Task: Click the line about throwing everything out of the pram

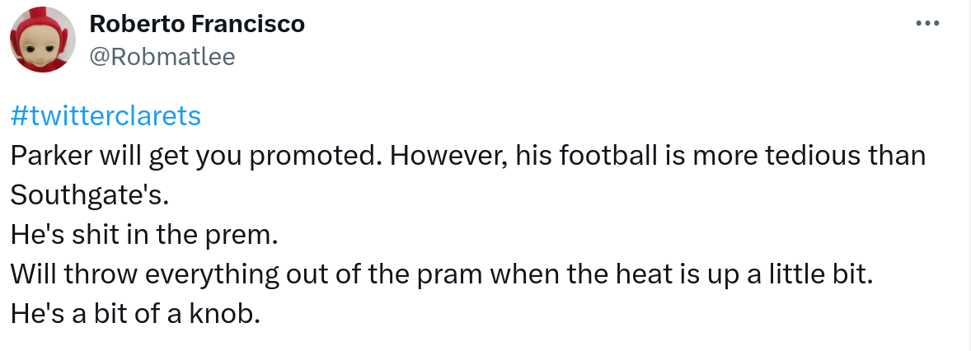Action: point(441,274)
